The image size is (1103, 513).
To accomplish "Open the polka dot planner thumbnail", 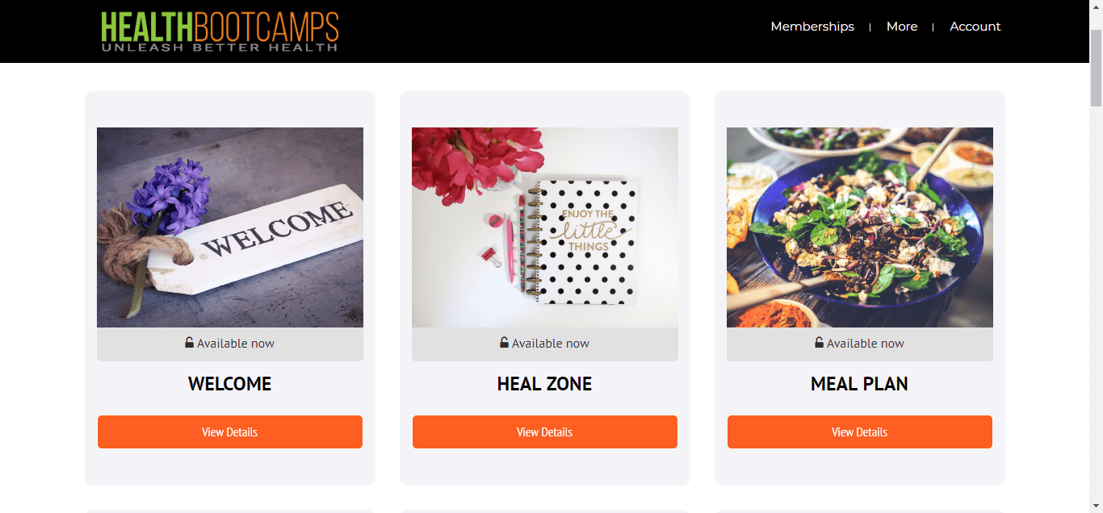I will point(545,227).
